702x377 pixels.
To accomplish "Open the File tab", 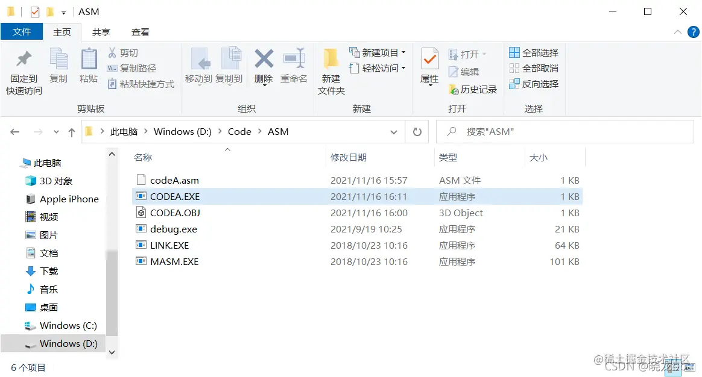I will [x=22, y=32].
